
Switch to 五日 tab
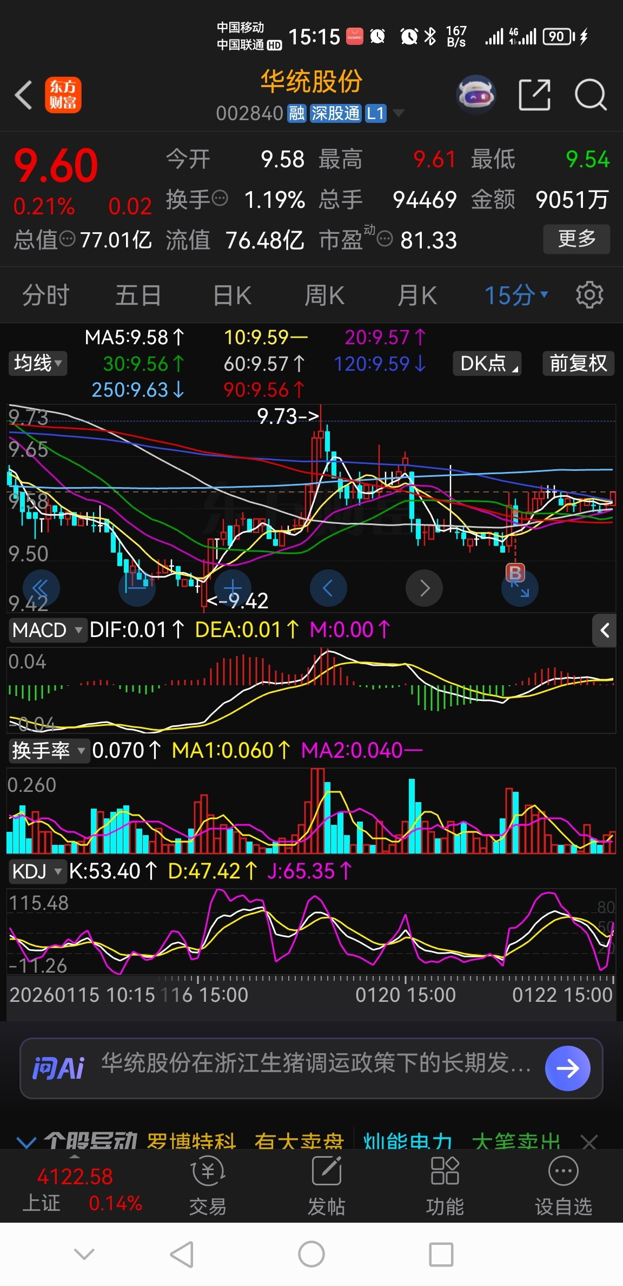138,296
